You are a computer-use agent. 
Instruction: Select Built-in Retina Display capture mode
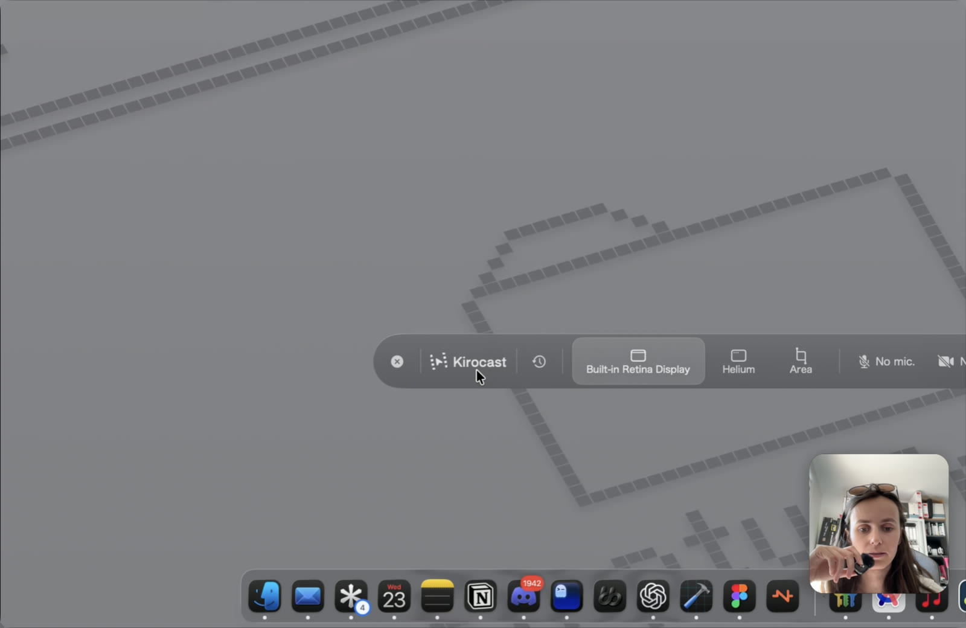pos(638,361)
